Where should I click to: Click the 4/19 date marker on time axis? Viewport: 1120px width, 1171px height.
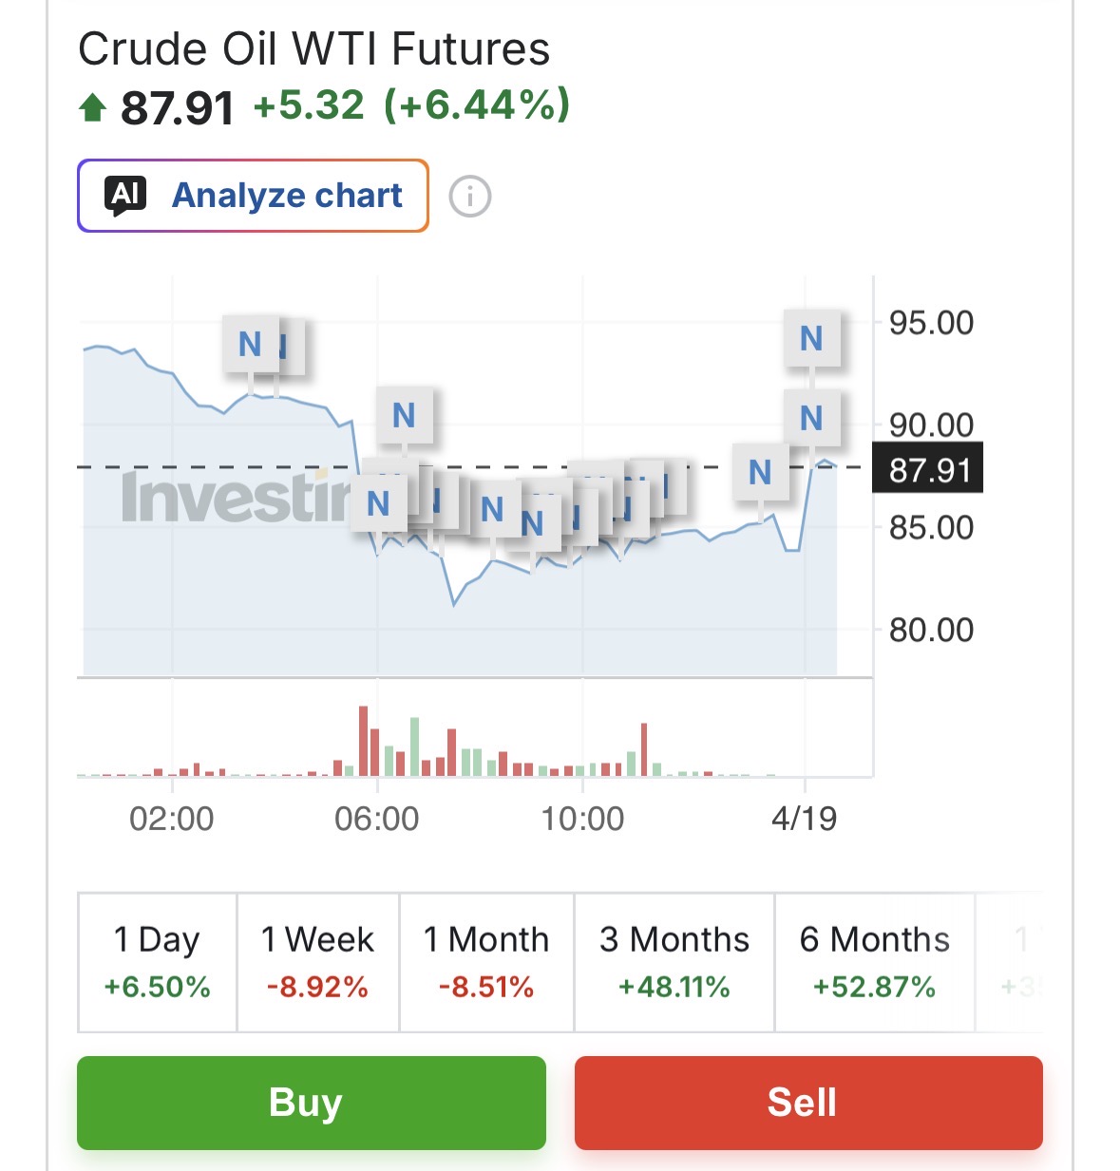(805, 818)
